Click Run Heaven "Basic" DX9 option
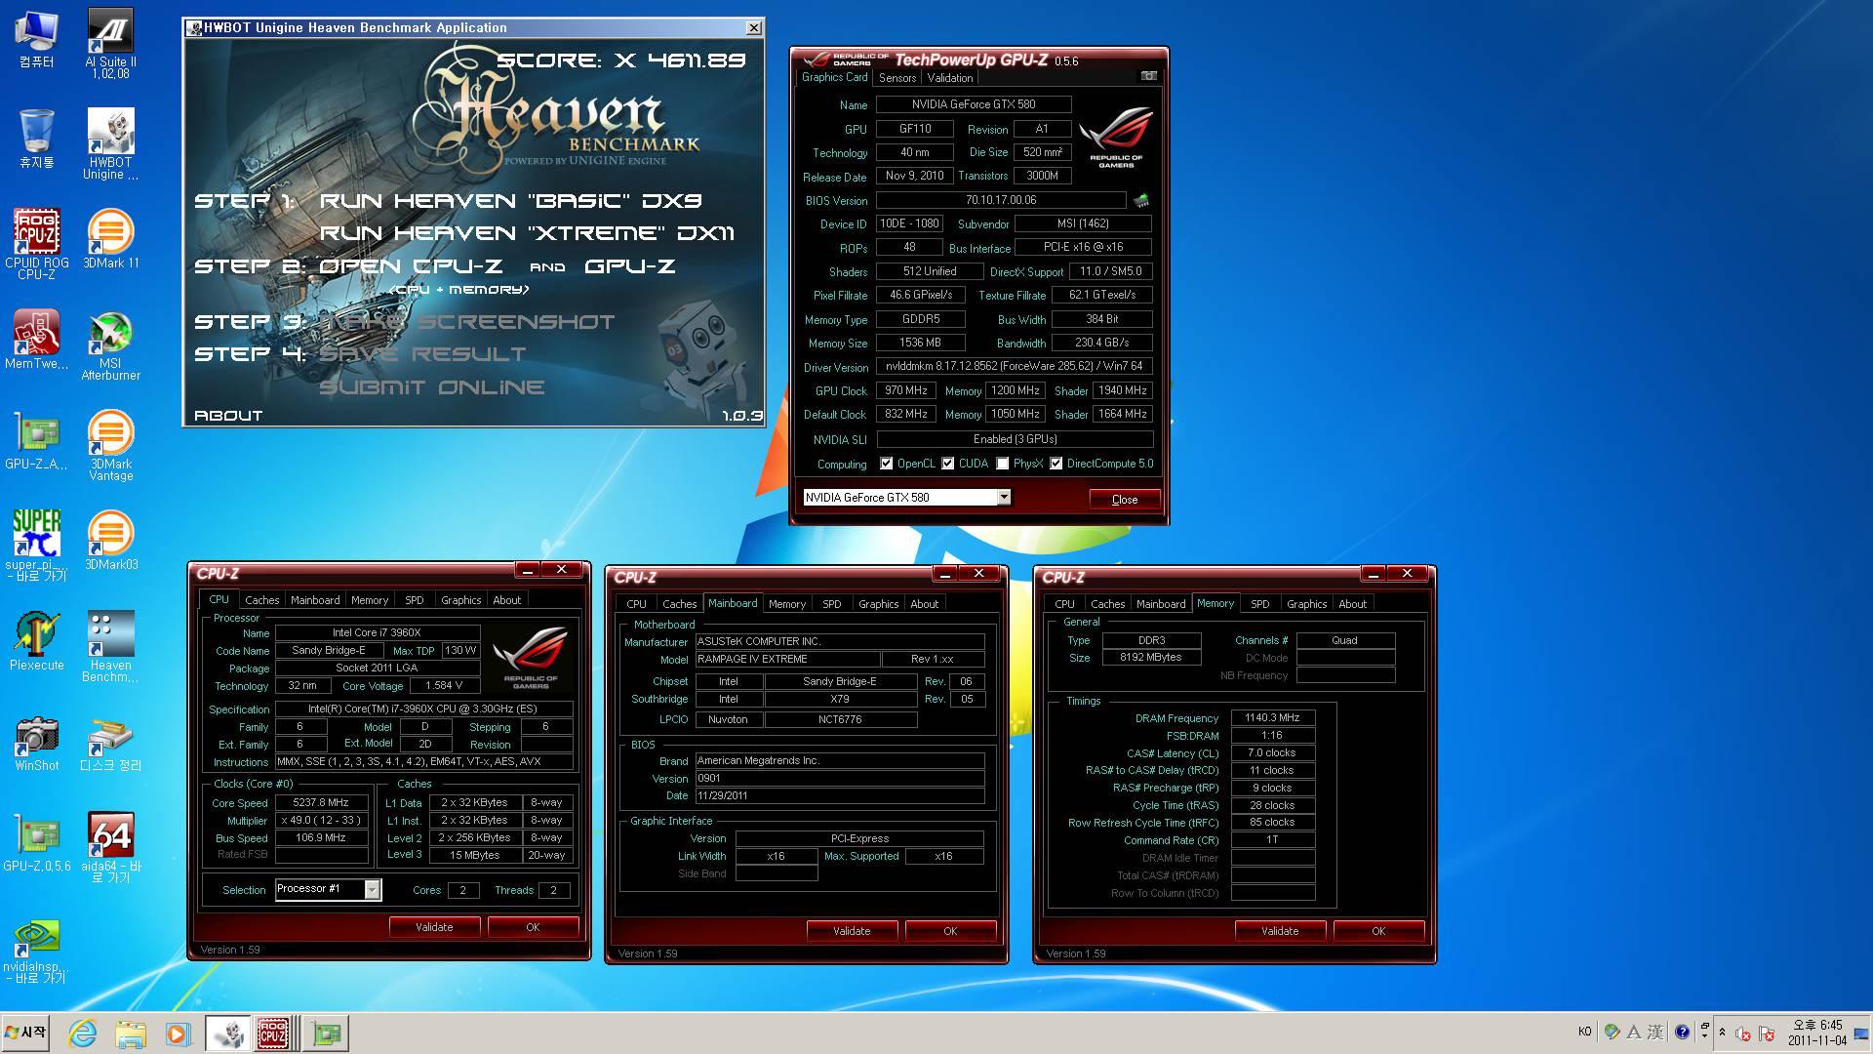Viewport: 1873px width, 1054px height. pos(510,201)
